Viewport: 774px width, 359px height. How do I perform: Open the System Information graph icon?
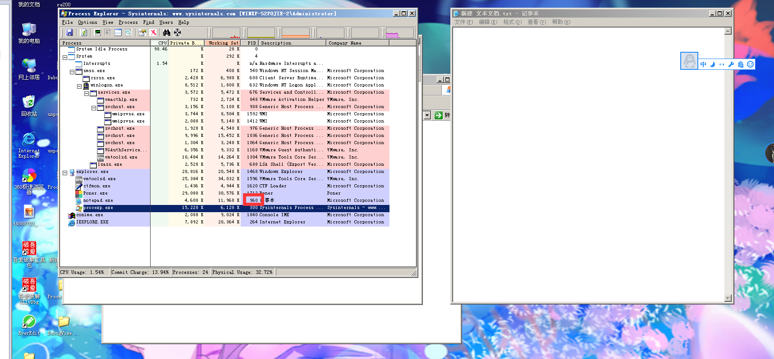click(97, 32)
